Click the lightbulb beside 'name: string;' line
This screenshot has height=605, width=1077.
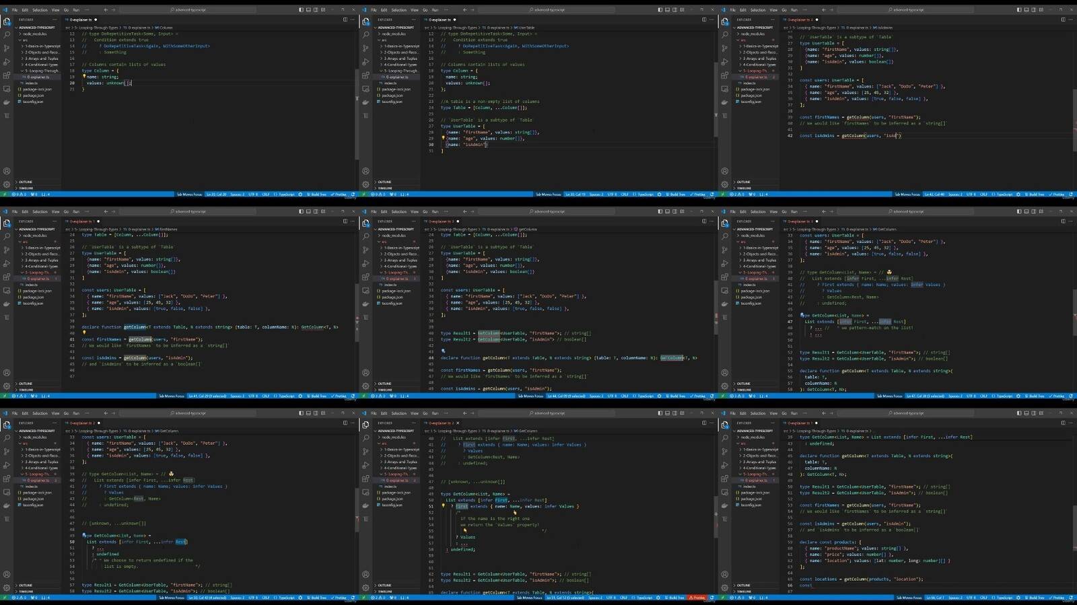coord(84,77)
